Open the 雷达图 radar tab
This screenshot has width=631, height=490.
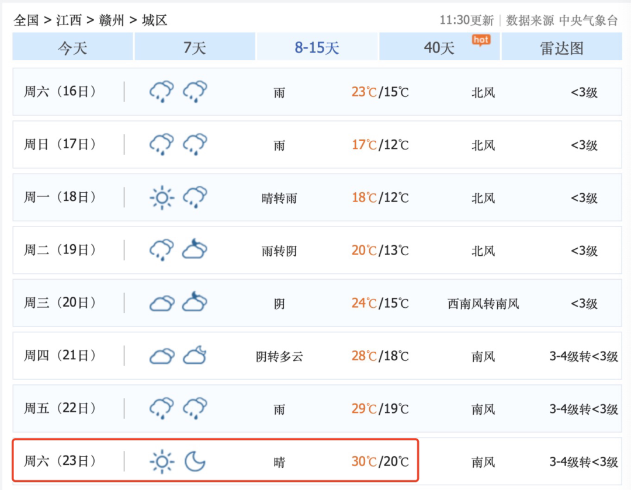coord(562,47)
